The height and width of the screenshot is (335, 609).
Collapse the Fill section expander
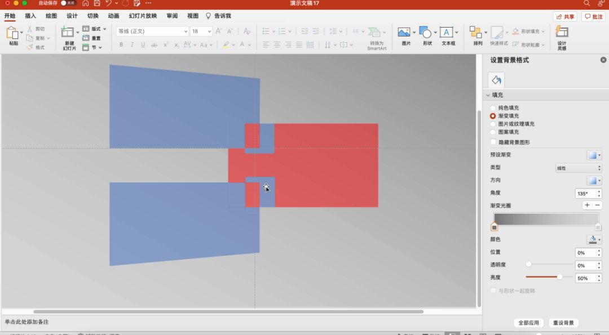point(488,95)
